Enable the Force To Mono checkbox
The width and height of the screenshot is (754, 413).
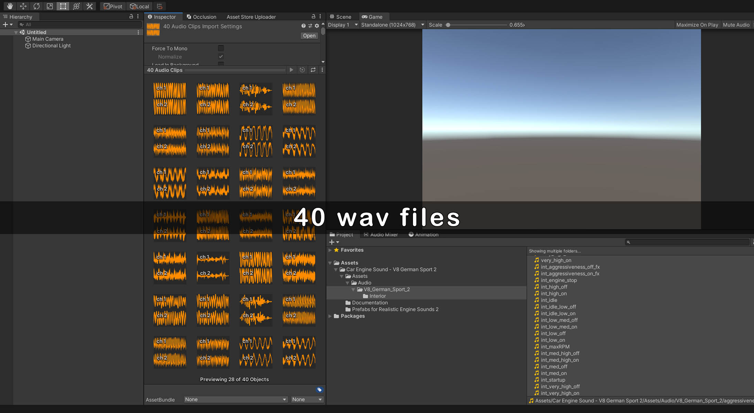click(221, 48)
